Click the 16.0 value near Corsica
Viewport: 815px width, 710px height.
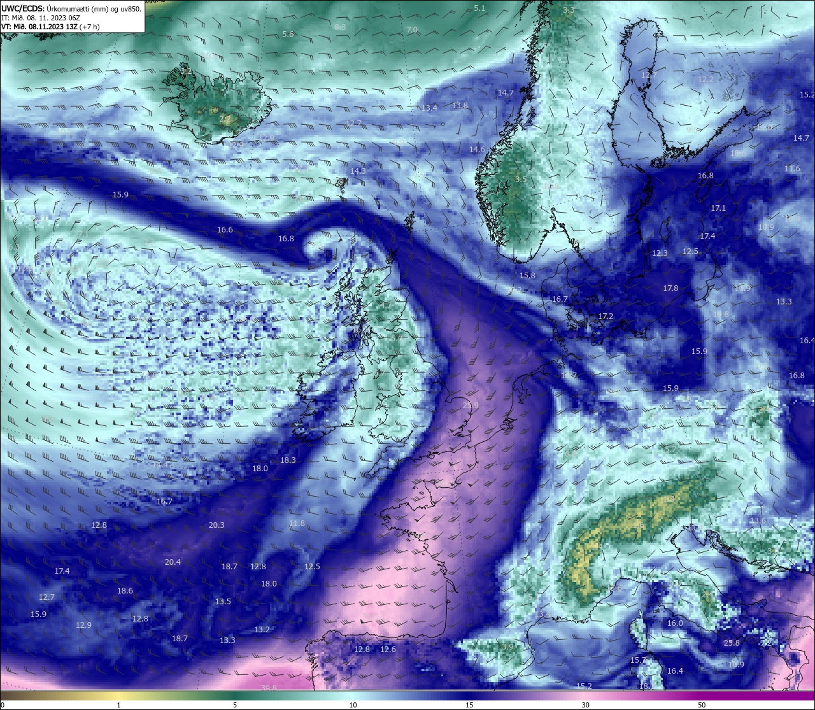point(675,623)
